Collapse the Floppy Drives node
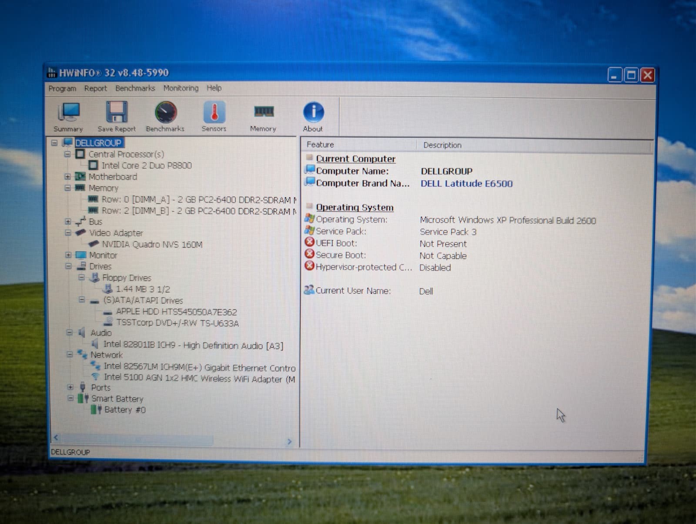696x524 pixels. tap(81, 277)
